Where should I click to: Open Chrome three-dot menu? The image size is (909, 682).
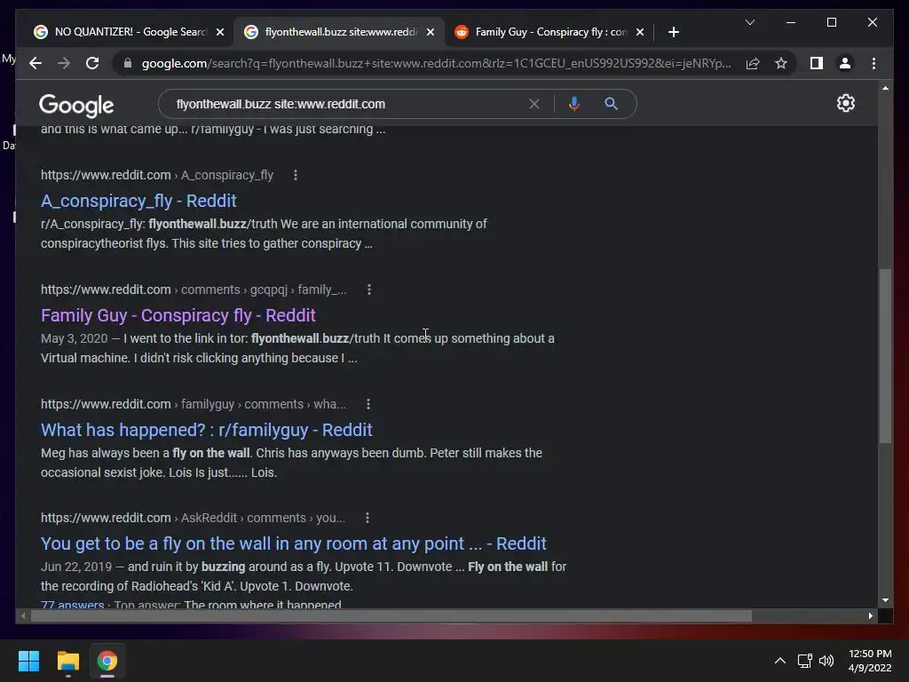coord(873,63)
